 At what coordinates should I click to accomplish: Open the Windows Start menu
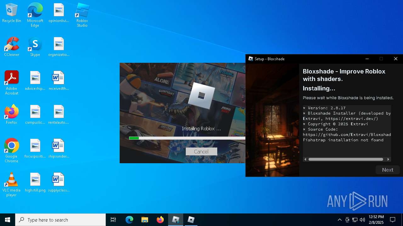click(8, 220)
